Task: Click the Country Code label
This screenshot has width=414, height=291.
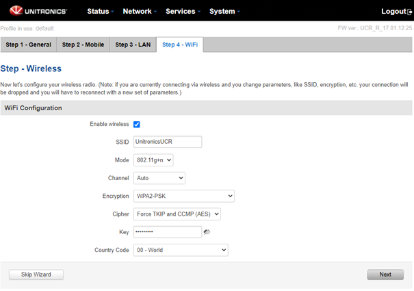Action: pos(112,250)
